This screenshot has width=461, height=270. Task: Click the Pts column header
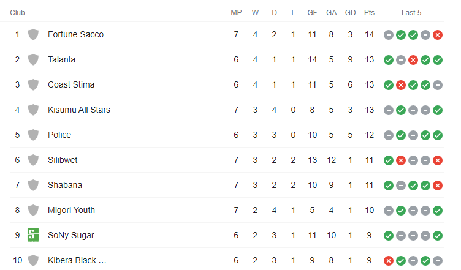(369, 13)
